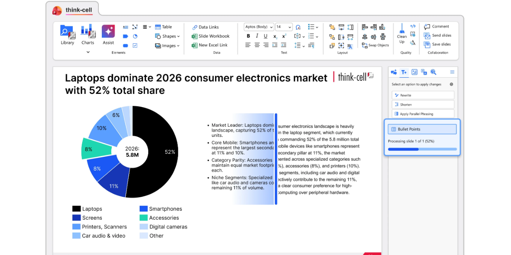The width and height of the screenshot is (511, 255).
Task: Click the replace fonts icon
Action: pyautogui.click(x=412, y=43)
